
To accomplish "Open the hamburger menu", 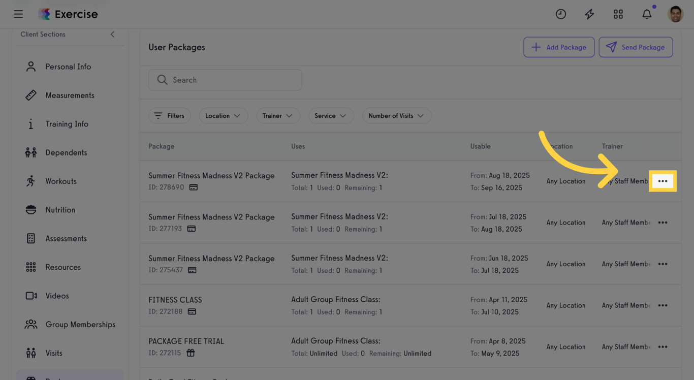I will [18, 14].
